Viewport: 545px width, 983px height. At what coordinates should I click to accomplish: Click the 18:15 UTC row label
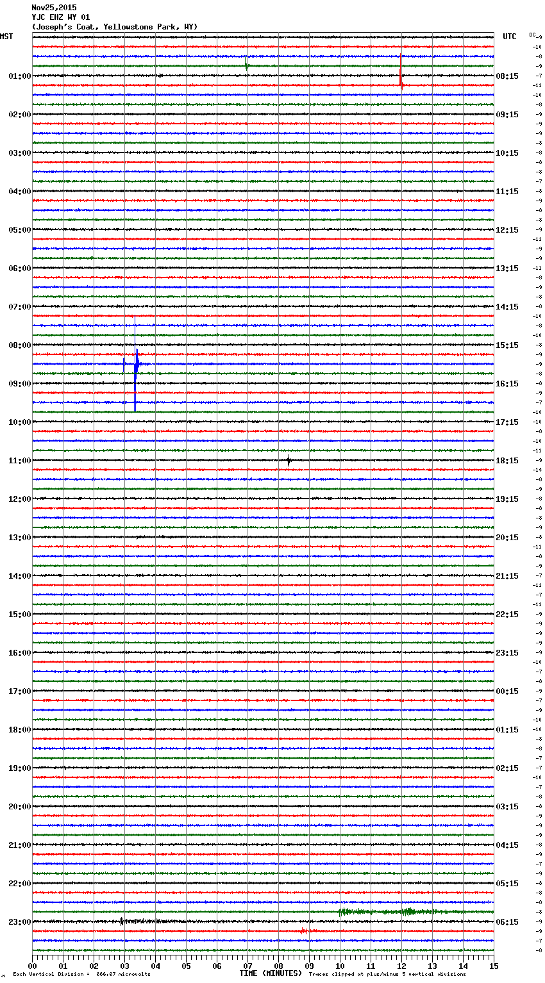(507, 461)
